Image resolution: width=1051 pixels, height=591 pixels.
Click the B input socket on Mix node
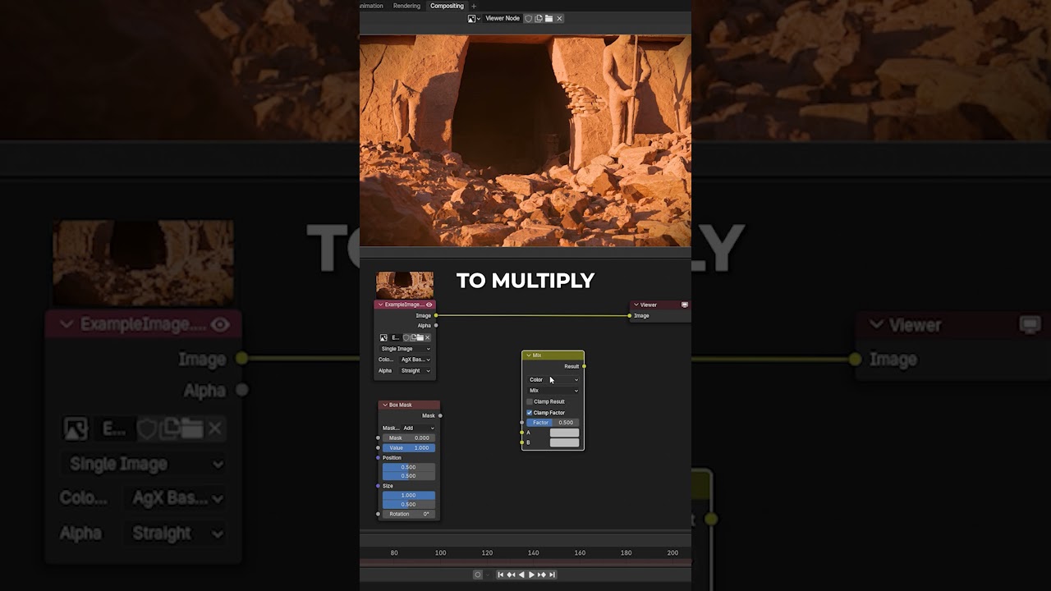tap(522, 442)
